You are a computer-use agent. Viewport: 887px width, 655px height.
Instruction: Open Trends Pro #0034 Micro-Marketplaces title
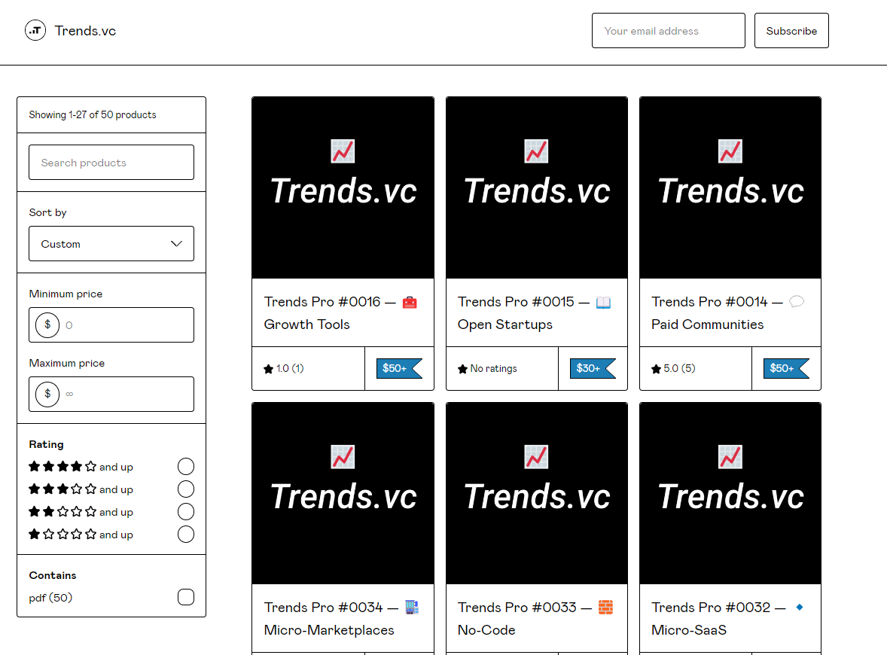342,618
